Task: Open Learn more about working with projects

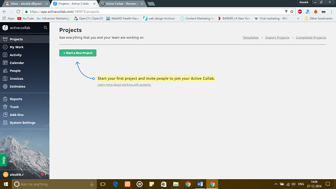Action: (124, 85)
